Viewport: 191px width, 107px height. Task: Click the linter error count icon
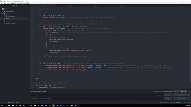pyautogui.click(x=7, y=103)
